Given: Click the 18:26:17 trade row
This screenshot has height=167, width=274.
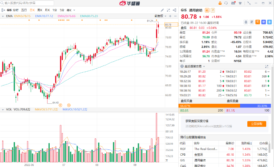Looking at the screenshot, I should point(202,72).
